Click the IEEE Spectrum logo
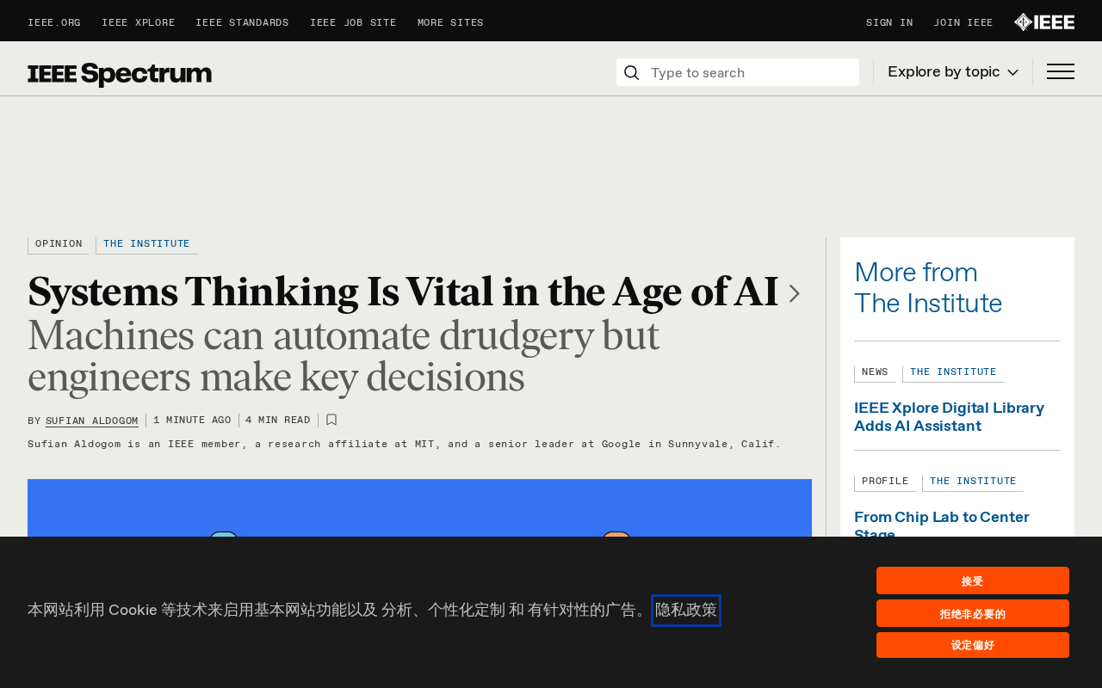This screenshot has height=688, width=1102. pyautogui.click(x=120, y=74)
